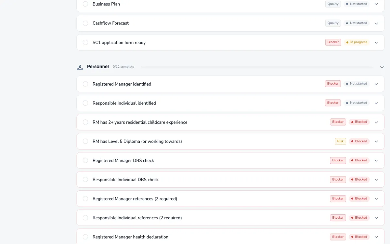The height and width of the screenshot is (244, 390).
Task: Click the Personnel progress bar
Action: [260, 67]
